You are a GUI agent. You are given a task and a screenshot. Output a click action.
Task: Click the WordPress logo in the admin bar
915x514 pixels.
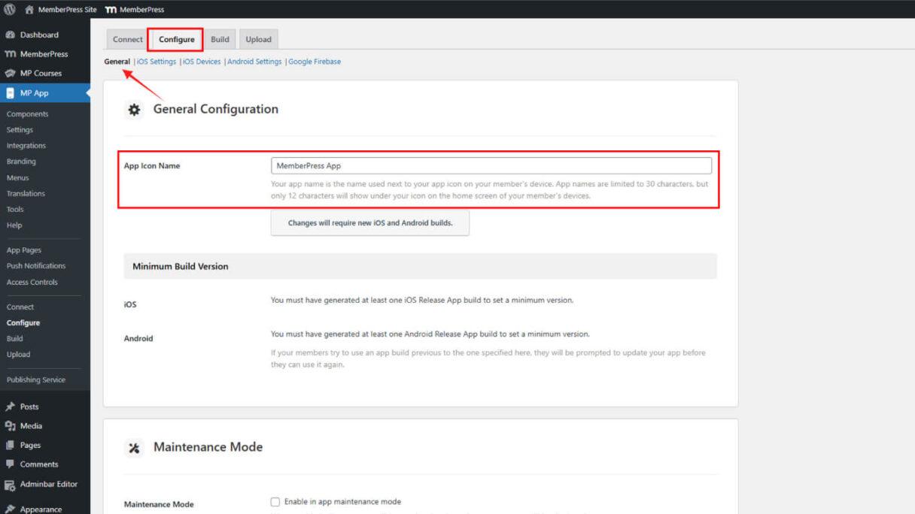click(x=9, y=9)
